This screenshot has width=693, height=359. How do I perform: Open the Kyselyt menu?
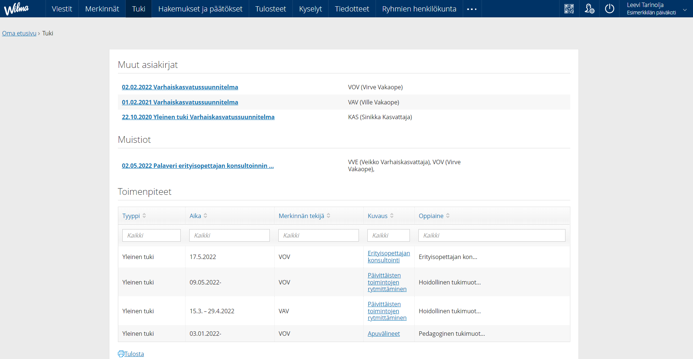[310, 9]
